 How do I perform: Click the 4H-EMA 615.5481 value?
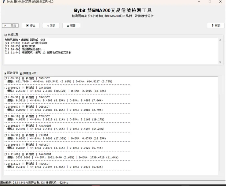coord(52,81)
